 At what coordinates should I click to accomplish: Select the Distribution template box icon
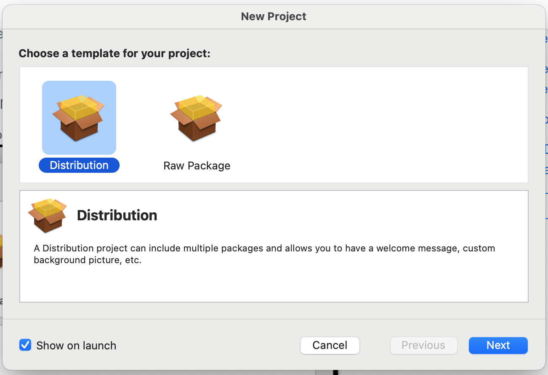(x=79, y=118)
